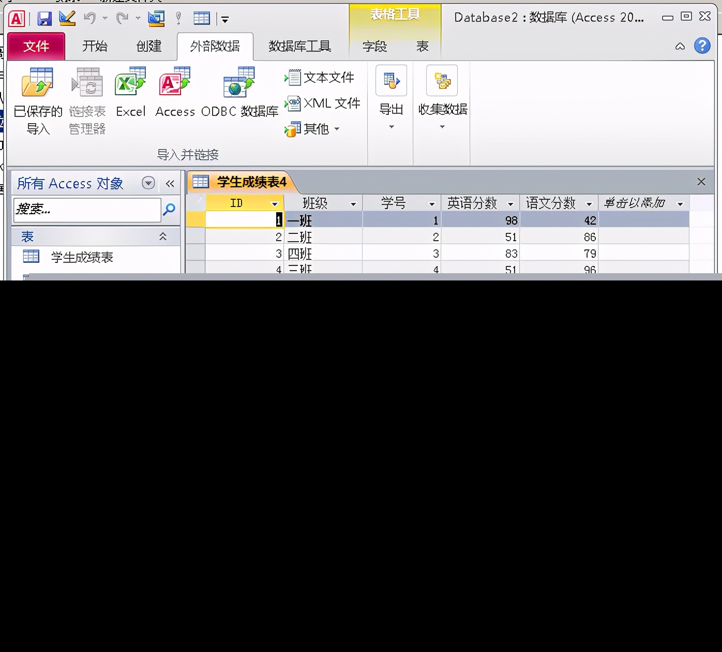Open the 字段 table tools tab
This screenshot has width=722, height=652.
click(374, 46)
